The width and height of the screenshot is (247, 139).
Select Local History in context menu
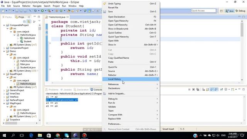tap(131, 79)
